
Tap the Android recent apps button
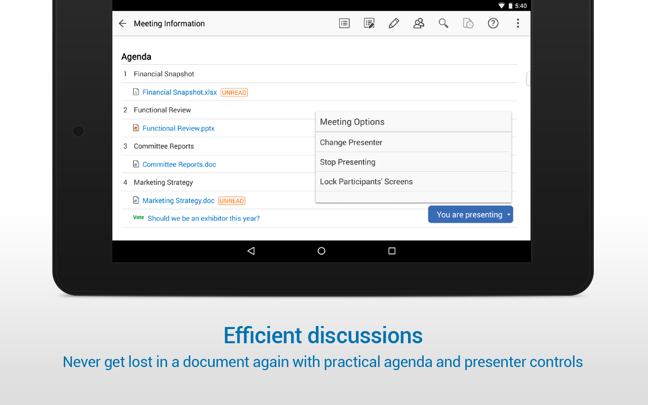(392, 251)
